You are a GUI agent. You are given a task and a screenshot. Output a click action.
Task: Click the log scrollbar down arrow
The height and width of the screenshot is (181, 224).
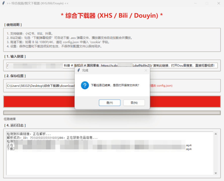point(216,173)
